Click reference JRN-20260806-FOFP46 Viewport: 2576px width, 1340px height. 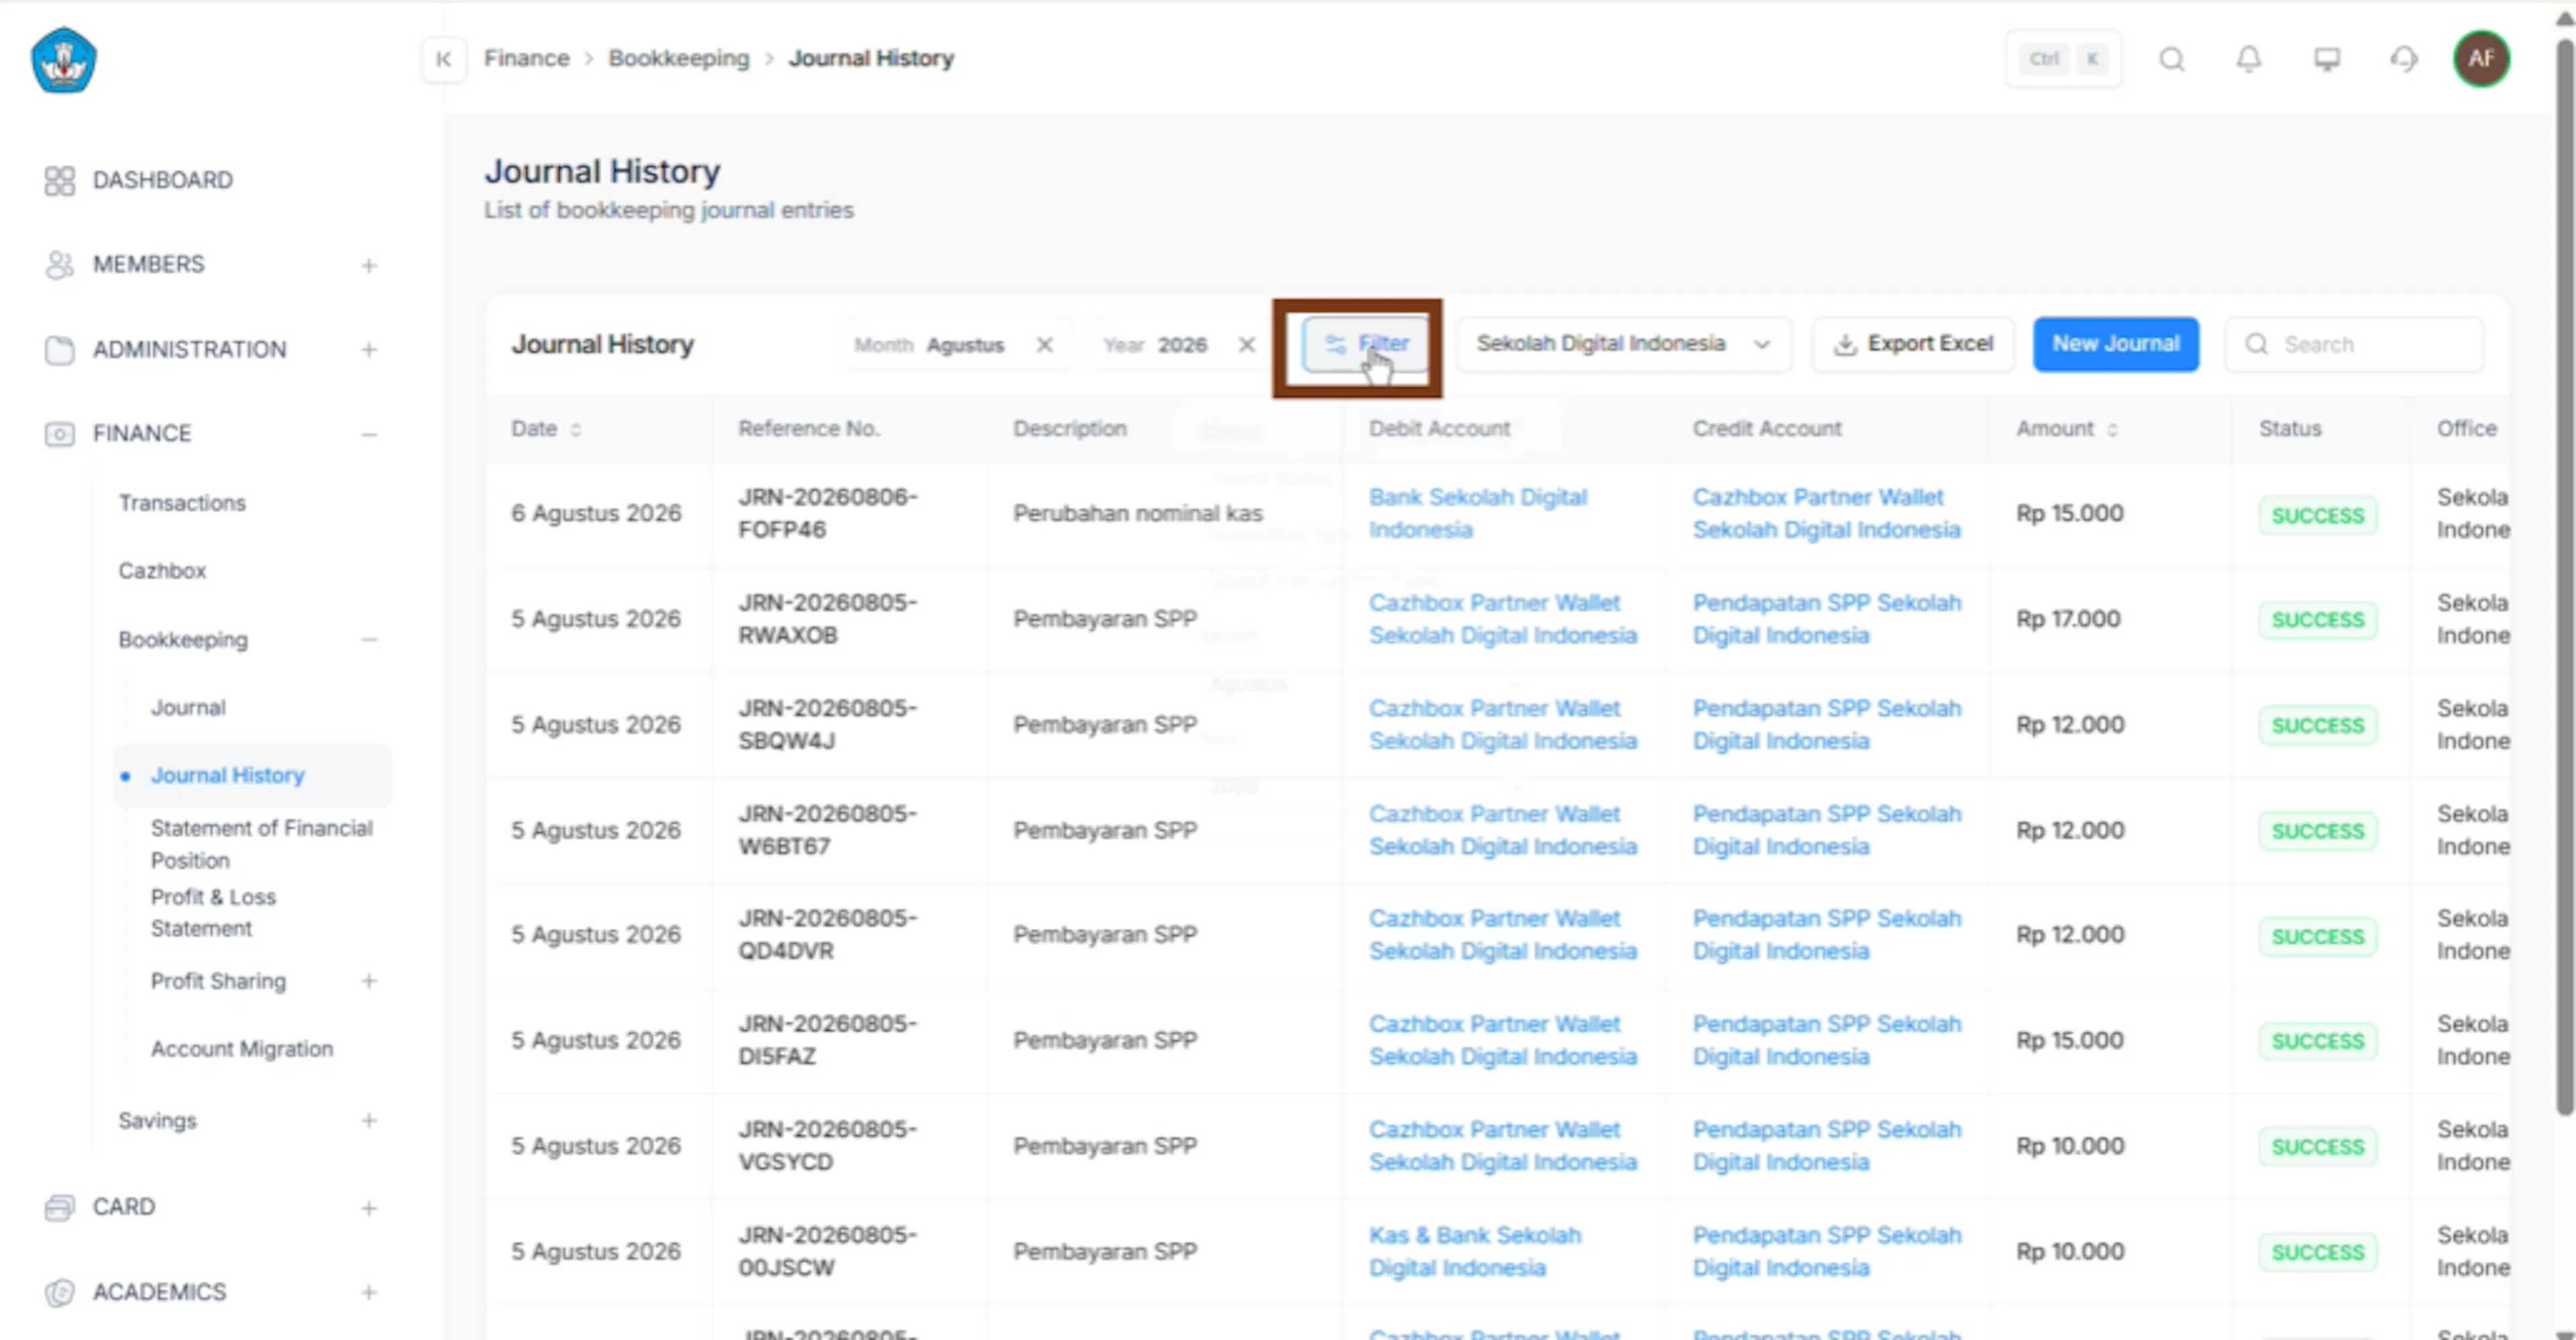click(828, 513)
